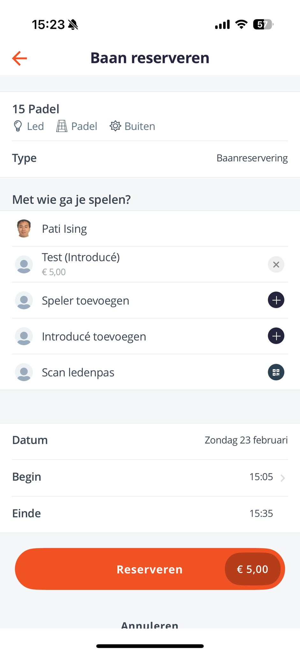Select the Type Baanreservering row
The image size is (300, 654).
click(x=150, y=158)
